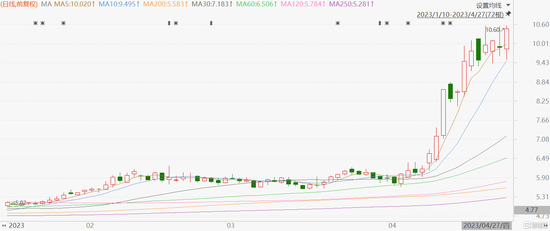Click the MA120:5.784 legend entry

click(303, 4)
